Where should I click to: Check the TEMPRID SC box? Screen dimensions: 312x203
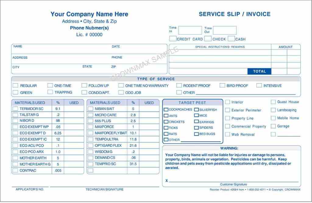[90, 164]
